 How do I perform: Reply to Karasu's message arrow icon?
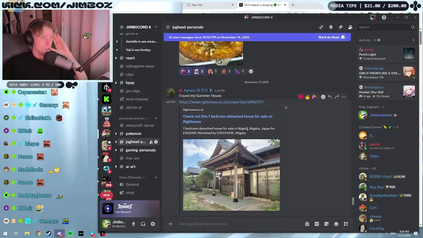[330, 97]
